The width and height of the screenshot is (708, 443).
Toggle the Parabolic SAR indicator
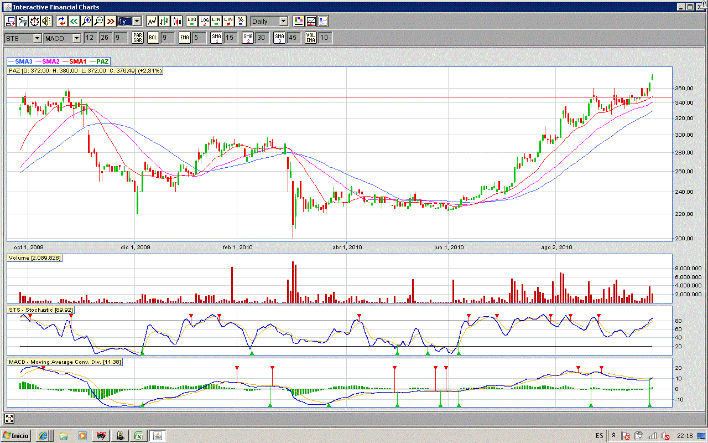(x=138, y=38)
